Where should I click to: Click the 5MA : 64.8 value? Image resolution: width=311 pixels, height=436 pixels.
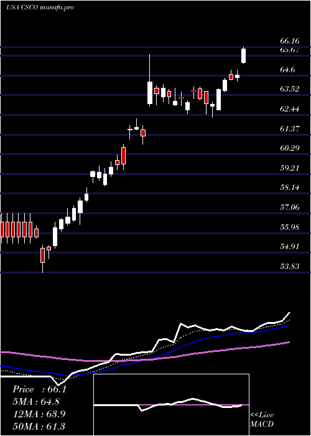pyautogui.click(x=36, y=402)
